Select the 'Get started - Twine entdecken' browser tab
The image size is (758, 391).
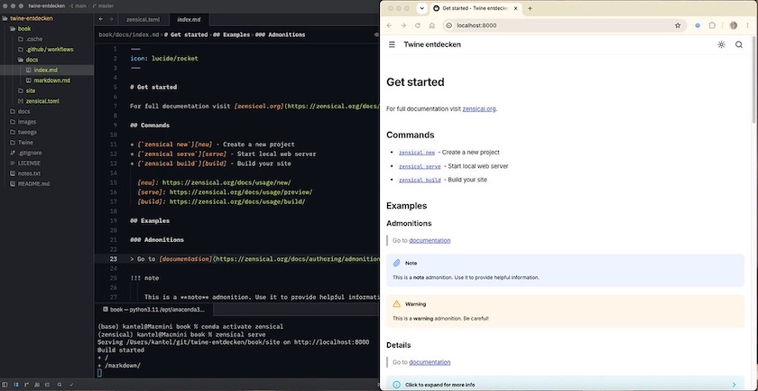point(476,8)
